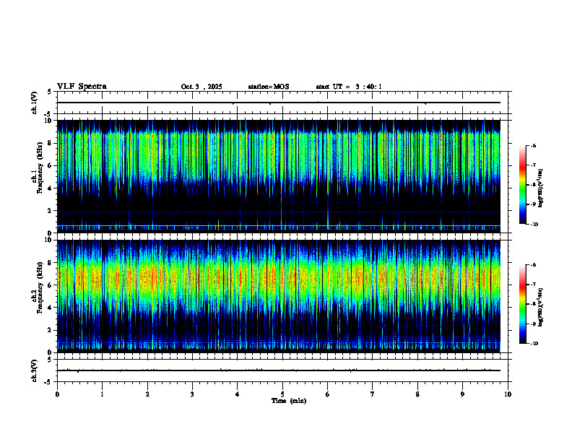Click the "VLF Spectra" plot title
The image size is (572, 442).
click(x=82, y=87)
